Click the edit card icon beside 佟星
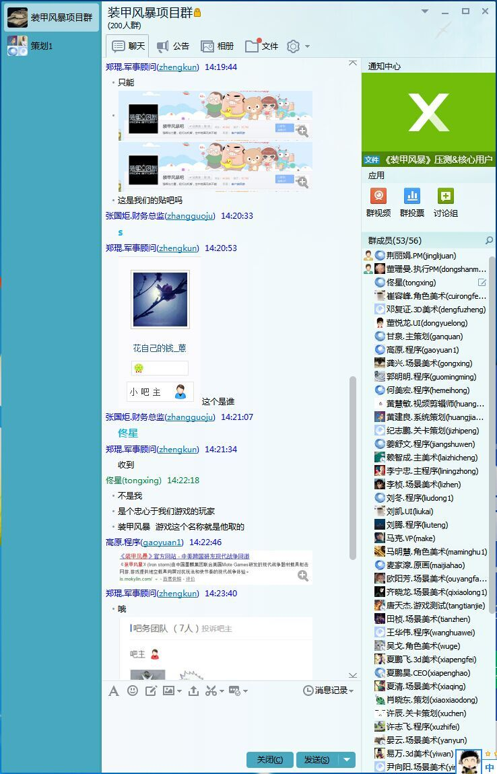 click(482, 283)
